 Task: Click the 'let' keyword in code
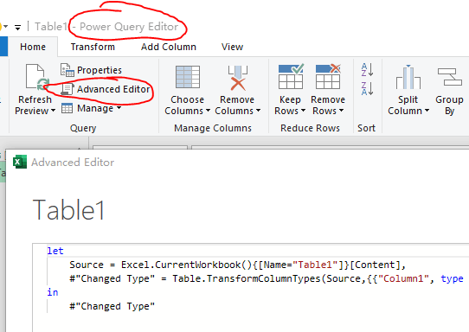tap(55, 251)
